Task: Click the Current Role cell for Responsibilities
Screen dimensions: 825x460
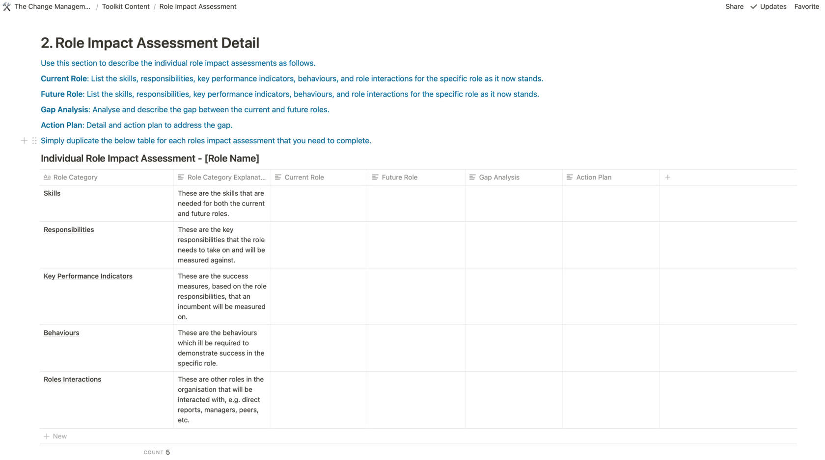Action: (x=319, y=244)
